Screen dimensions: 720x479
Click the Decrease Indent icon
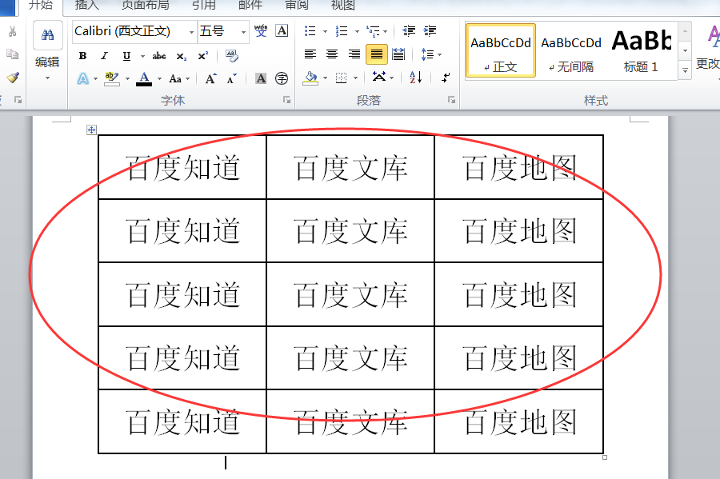pyautogui.click(x=408, y=30)
